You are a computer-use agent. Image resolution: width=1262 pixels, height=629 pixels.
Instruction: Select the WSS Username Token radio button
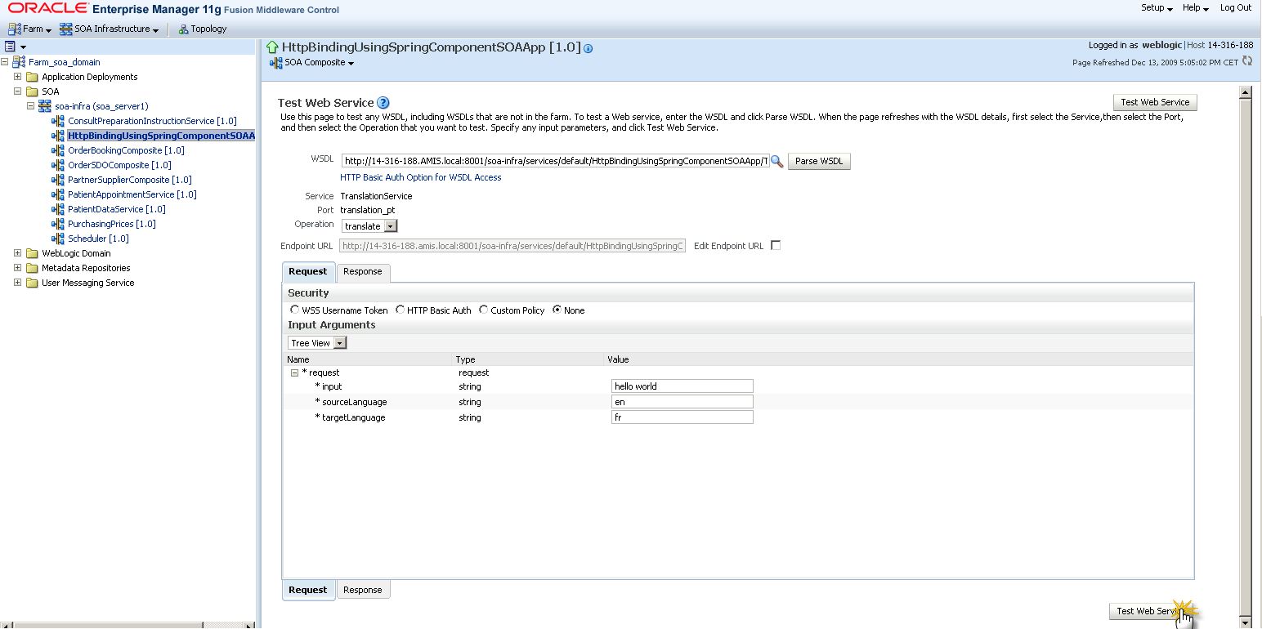pos(295,310)
